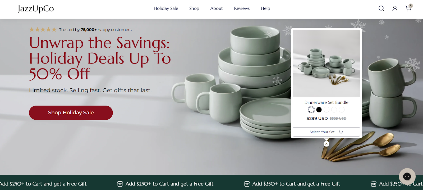Viewport: 423px width, 190px height.
Task: Open the Help menu item
Action: coord(265,8)
